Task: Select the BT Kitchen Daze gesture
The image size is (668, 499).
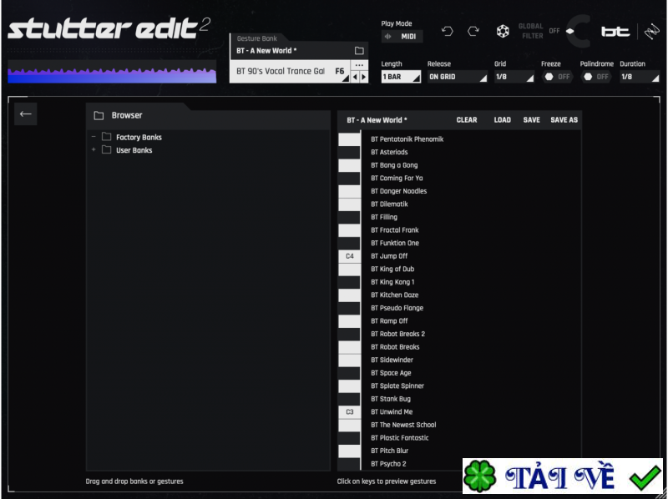Action: (394, 295)
